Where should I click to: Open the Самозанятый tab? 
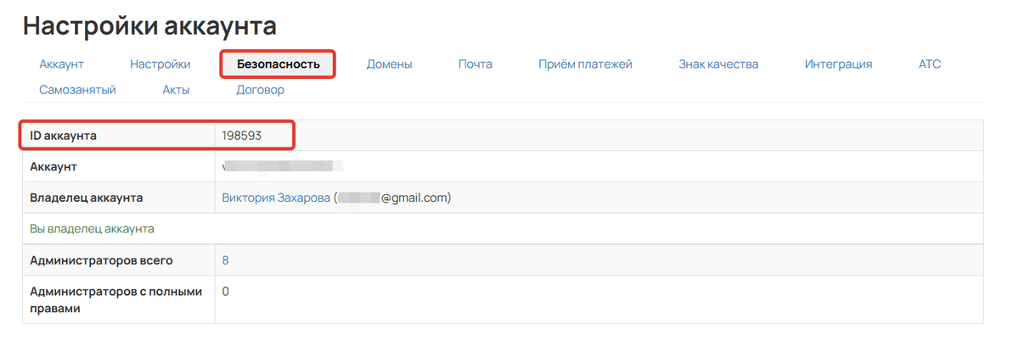77,89
